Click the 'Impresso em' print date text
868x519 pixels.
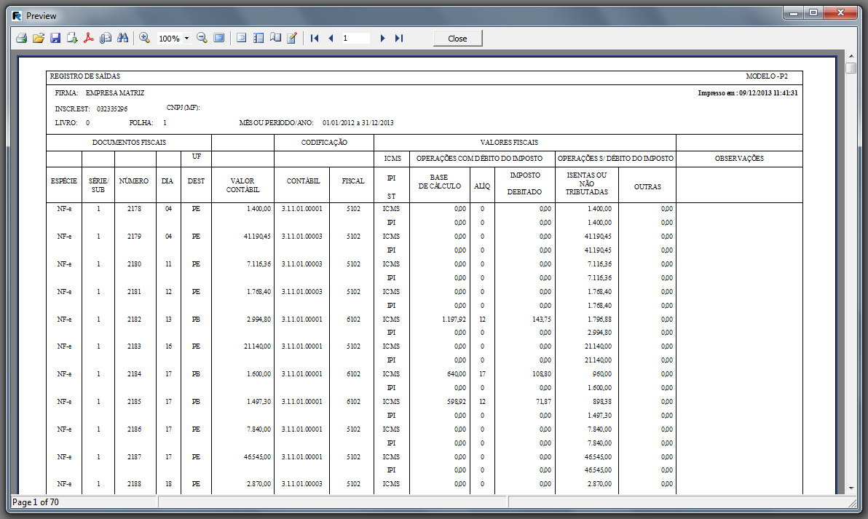pyautogui.click(x=747, y=93)
